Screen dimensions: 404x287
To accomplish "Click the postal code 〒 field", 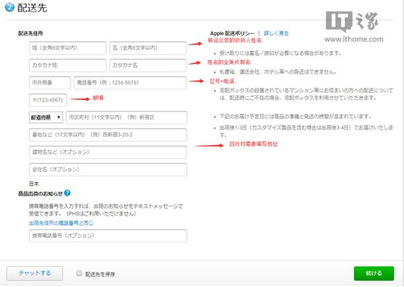I will coord(47,100).
